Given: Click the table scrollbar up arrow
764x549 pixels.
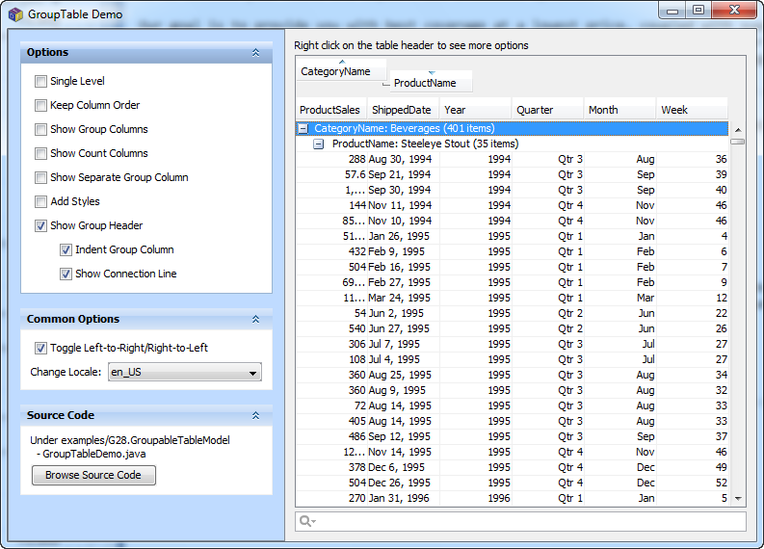Looking at the screenshot, I should point(738,130).
